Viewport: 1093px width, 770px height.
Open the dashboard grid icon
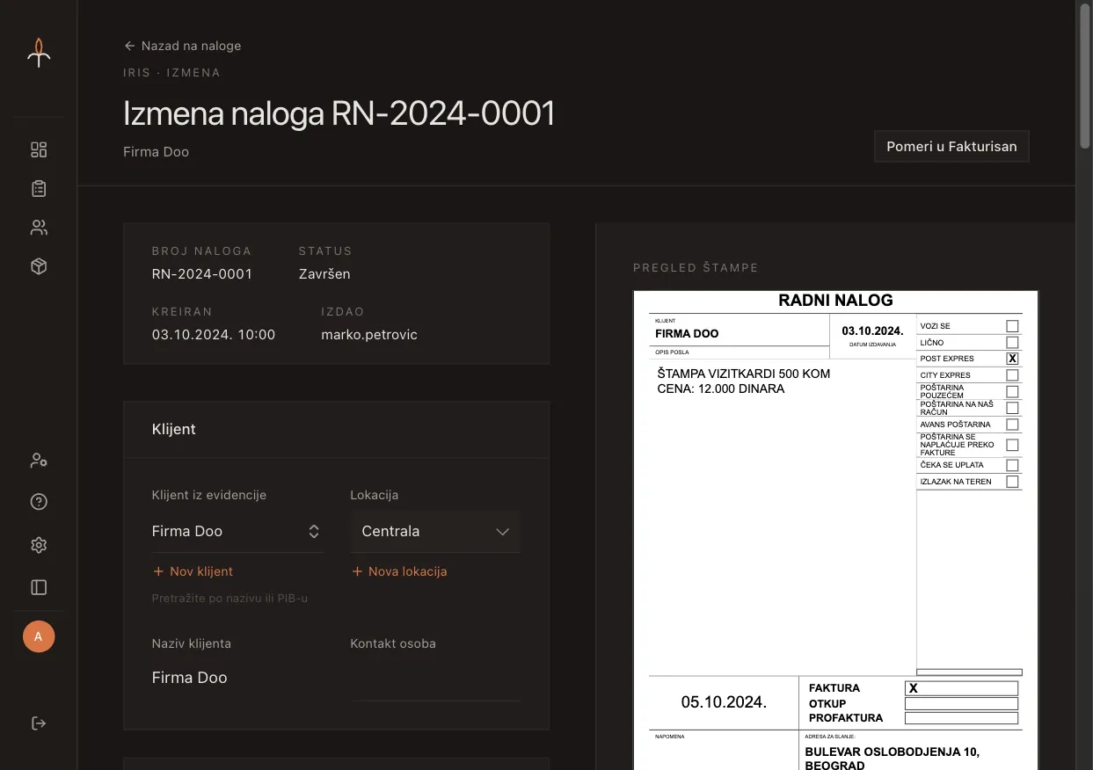39,149
